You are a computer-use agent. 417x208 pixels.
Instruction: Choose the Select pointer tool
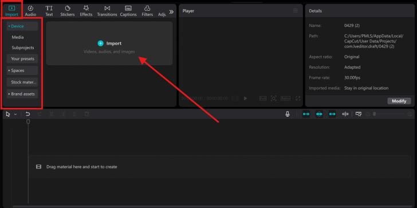(x=8, y=114)
